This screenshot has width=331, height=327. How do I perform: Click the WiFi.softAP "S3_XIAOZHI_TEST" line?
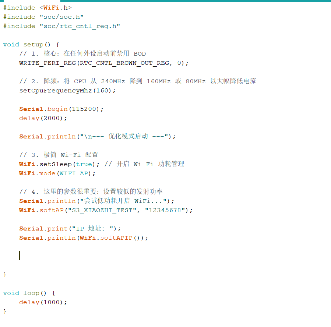[x=106, y=210]
